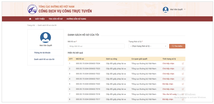Click Cấp đổi giấy phép lái xe in row 3
214x104 pixels.
click(116, 74)
